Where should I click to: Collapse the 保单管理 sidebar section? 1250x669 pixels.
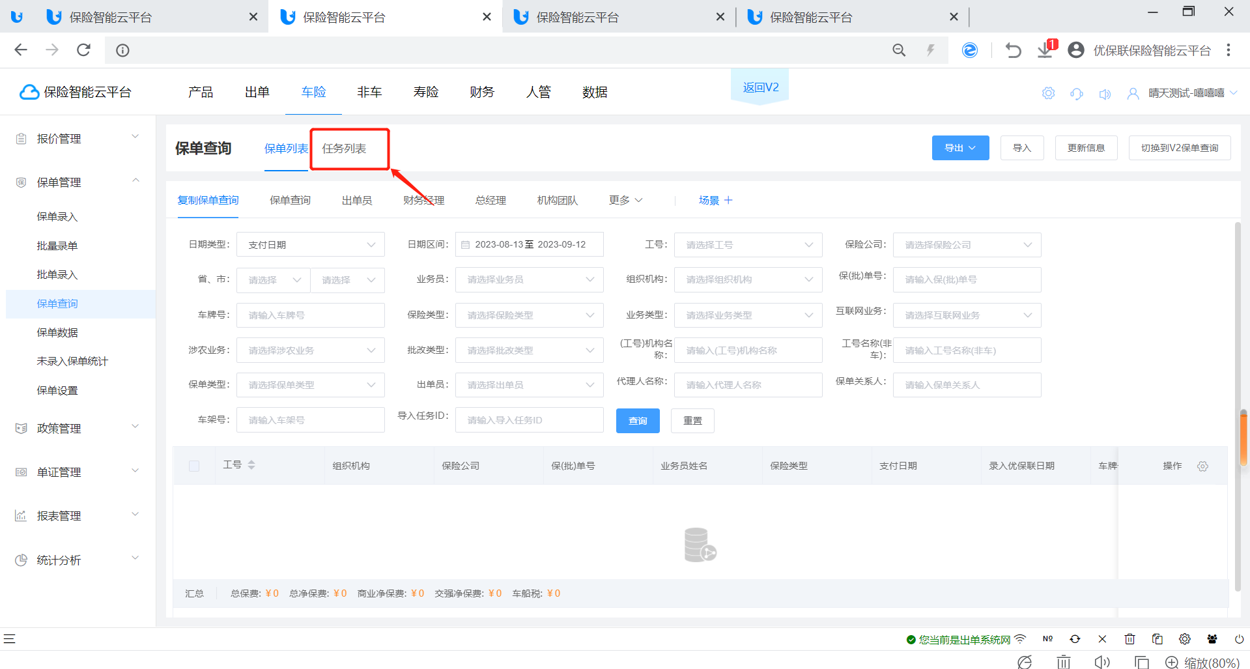(x=78, y=182)
